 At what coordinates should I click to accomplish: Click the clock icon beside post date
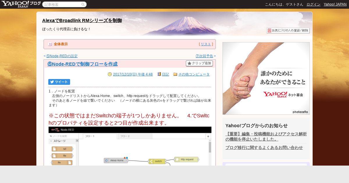[x=110, y=74]
